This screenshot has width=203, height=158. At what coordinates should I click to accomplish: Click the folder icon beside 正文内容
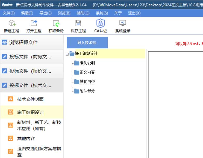(x=77, y=72)
